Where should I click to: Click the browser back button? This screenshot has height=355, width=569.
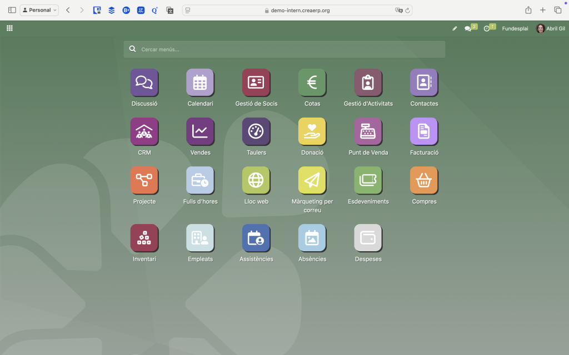pos(68,10)
